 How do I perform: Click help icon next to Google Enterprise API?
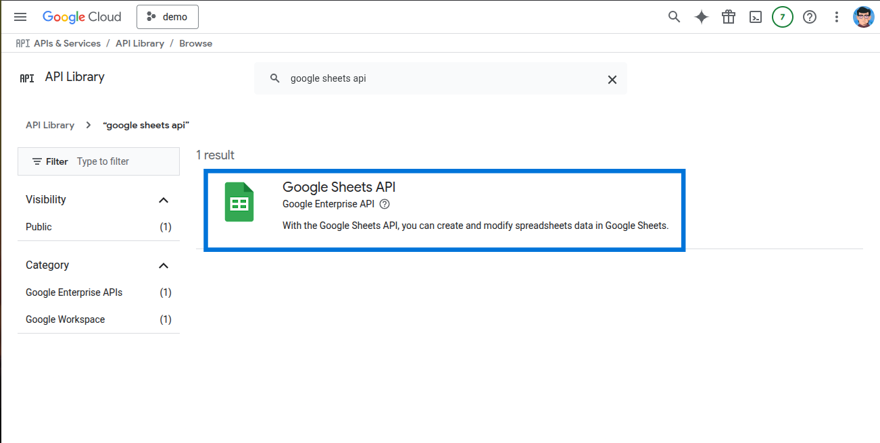[385, 204]
